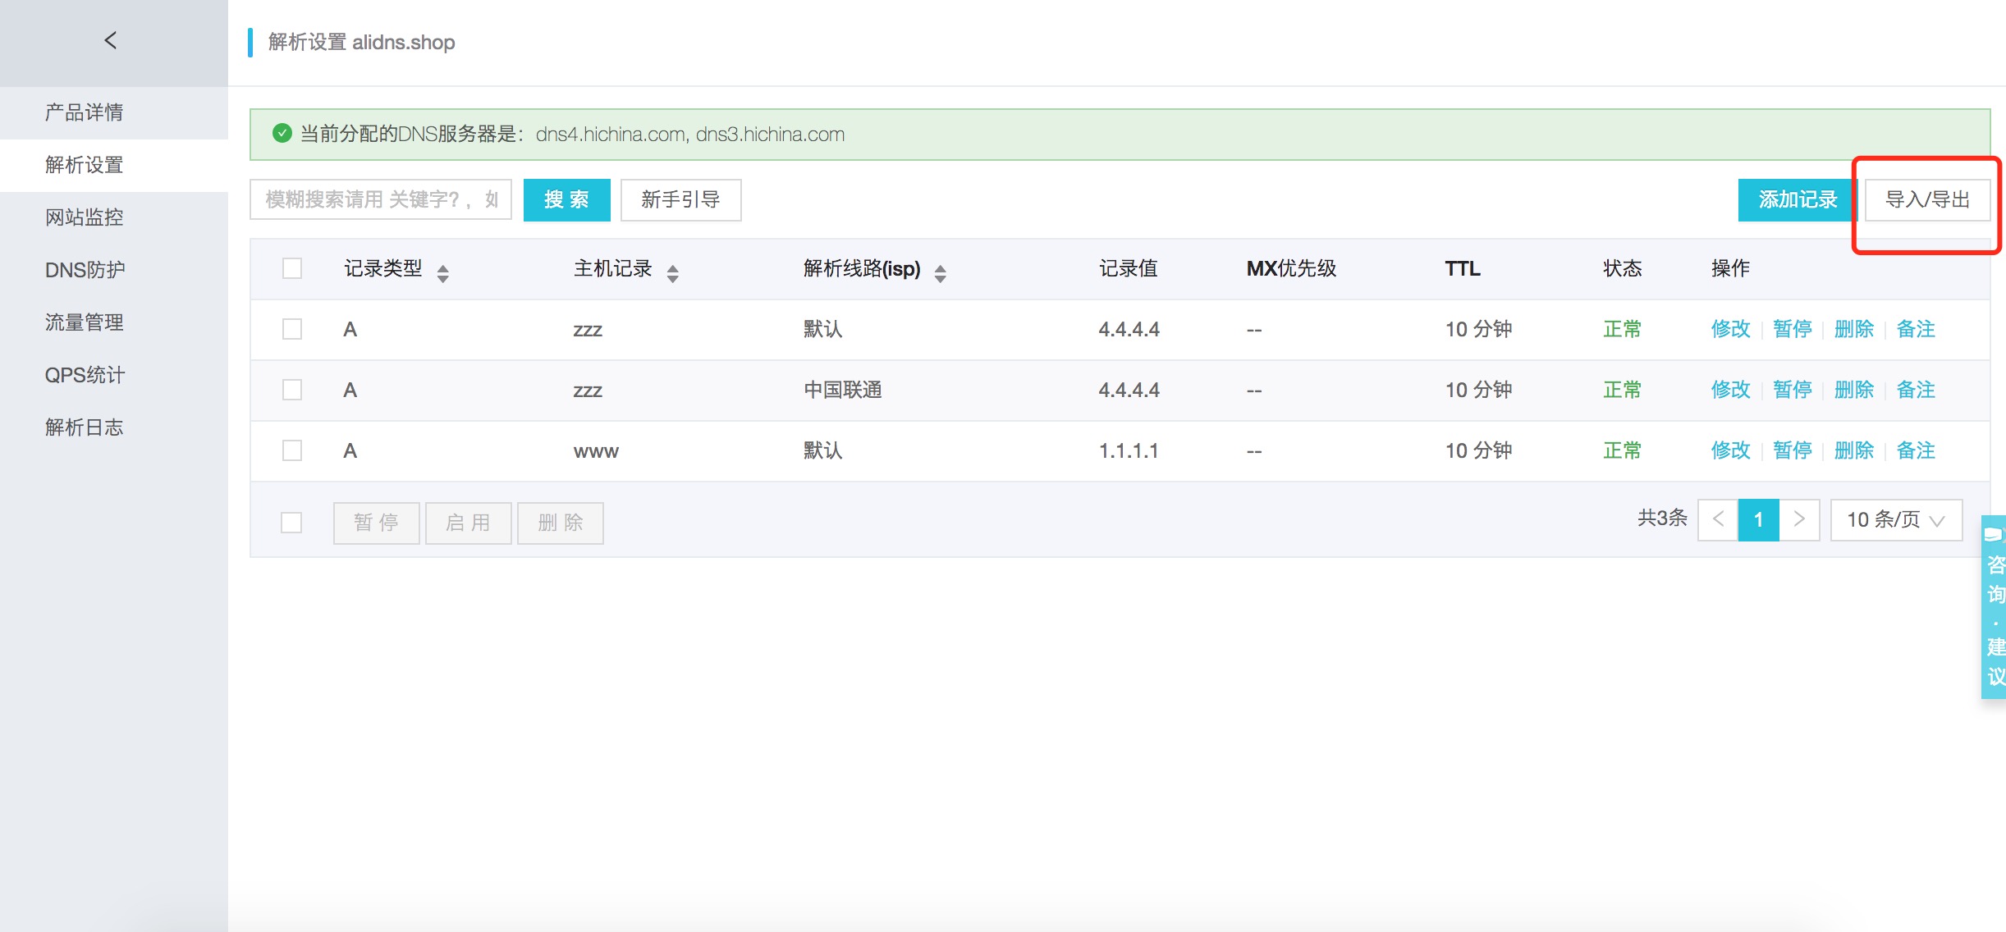Click 修改 for the zzz 中国联通 record
2006x932 pixels.
(1730, 390)
